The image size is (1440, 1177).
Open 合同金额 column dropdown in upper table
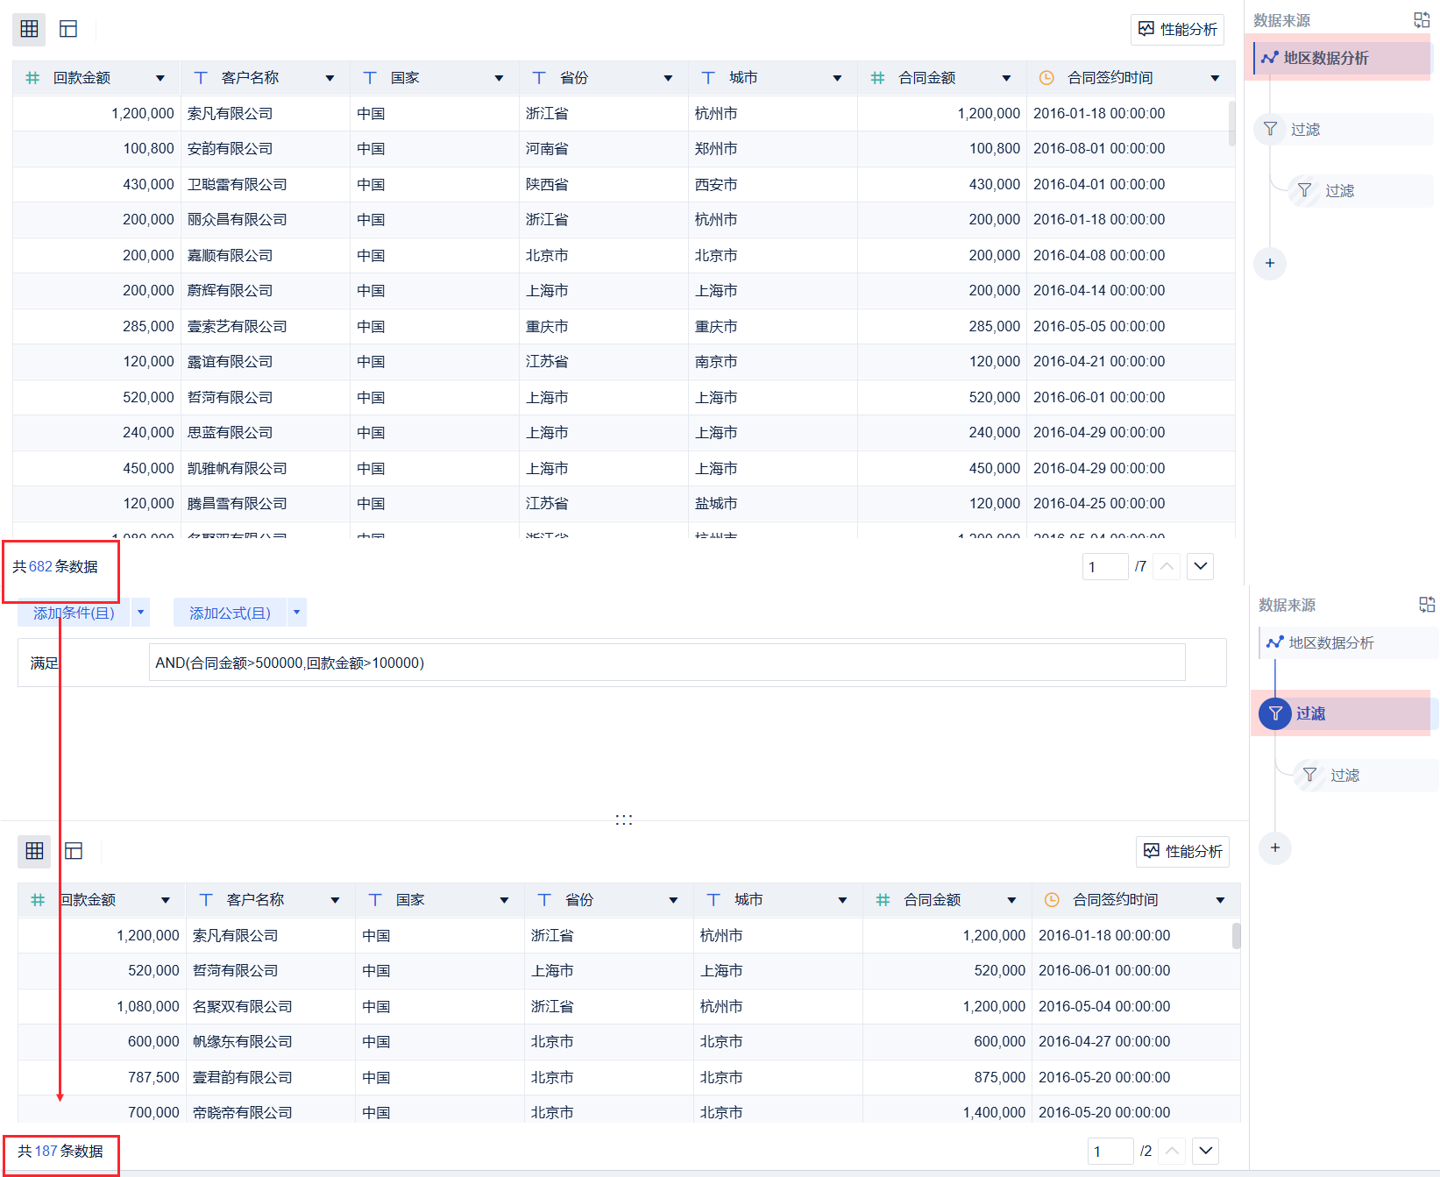point(1006,78)
